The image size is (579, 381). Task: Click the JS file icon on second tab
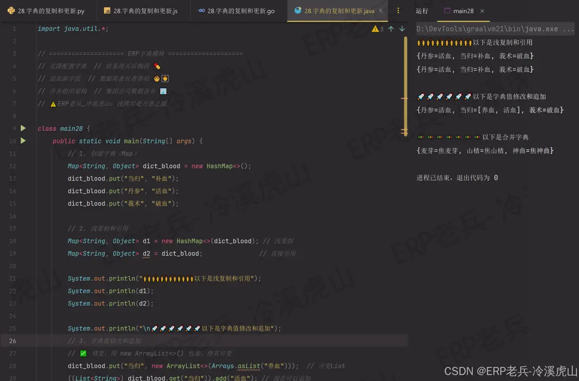107,11
